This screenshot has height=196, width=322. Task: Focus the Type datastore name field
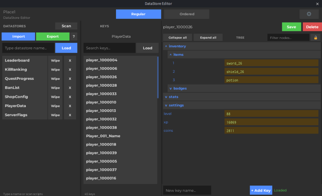28,48
